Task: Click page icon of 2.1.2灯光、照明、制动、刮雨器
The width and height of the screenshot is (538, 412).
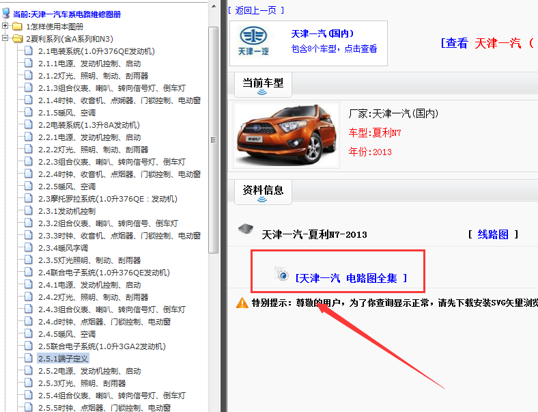Action: pos(29,76)
